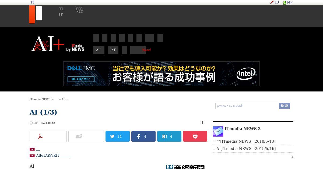Click the email newsletter envelope button

pyautogui.click(x=86, y=136)
